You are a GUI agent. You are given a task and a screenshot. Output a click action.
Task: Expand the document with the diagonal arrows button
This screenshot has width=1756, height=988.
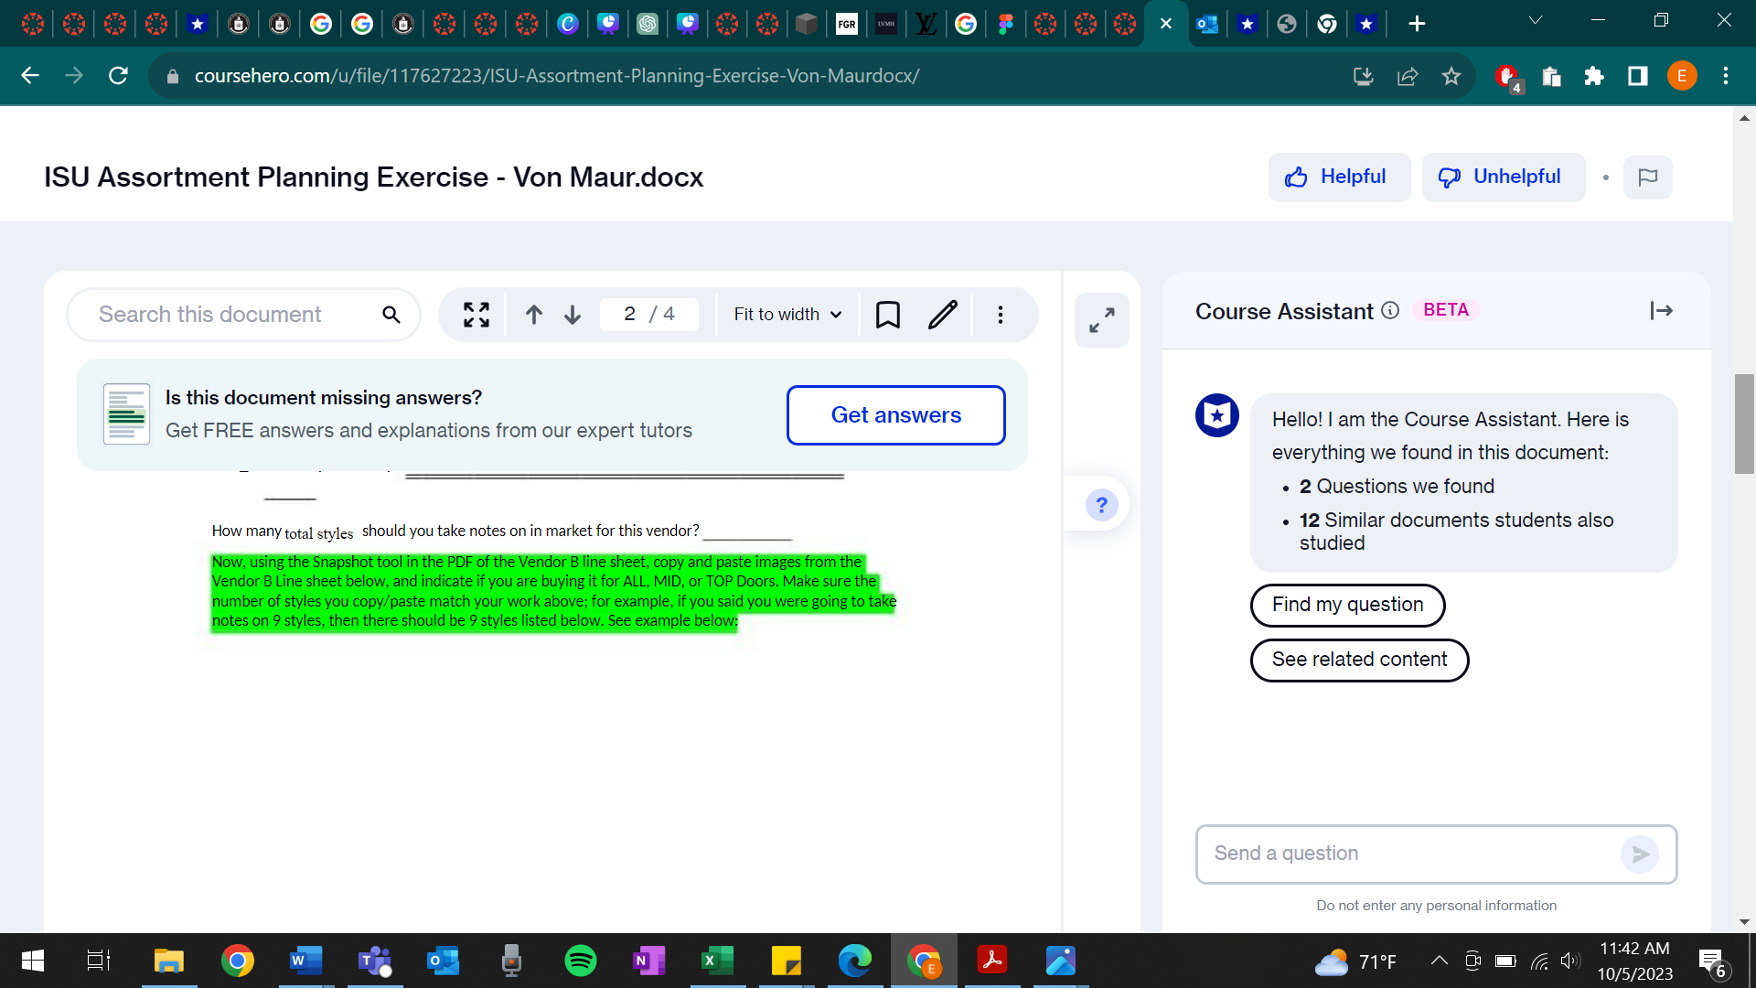pyautogui.click(x=1102, y=320)
